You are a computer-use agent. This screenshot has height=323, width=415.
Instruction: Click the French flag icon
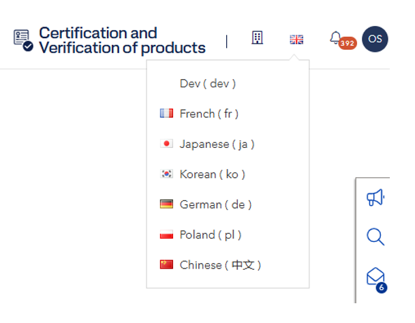(166, 114)
